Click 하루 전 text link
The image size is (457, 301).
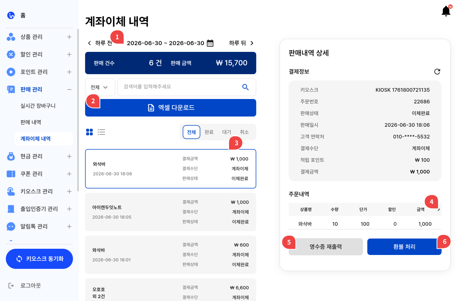(x=104, y=43)
